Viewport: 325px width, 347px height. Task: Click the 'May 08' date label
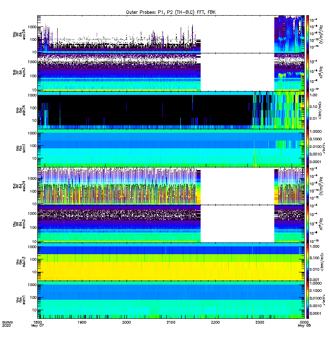(304, 326)
